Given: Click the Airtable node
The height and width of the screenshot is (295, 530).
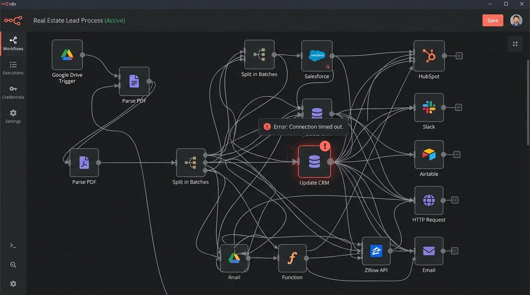Looking at the screenshot, I should click(x=429, y=154).
